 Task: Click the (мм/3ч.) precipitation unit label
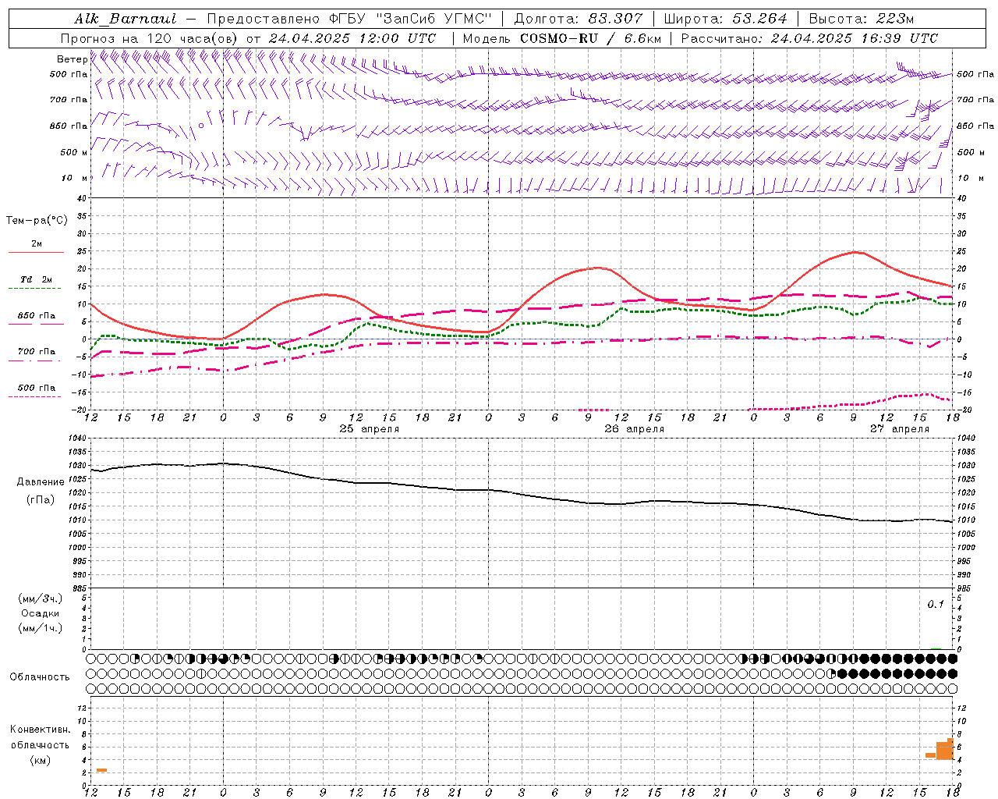point(41,598)
